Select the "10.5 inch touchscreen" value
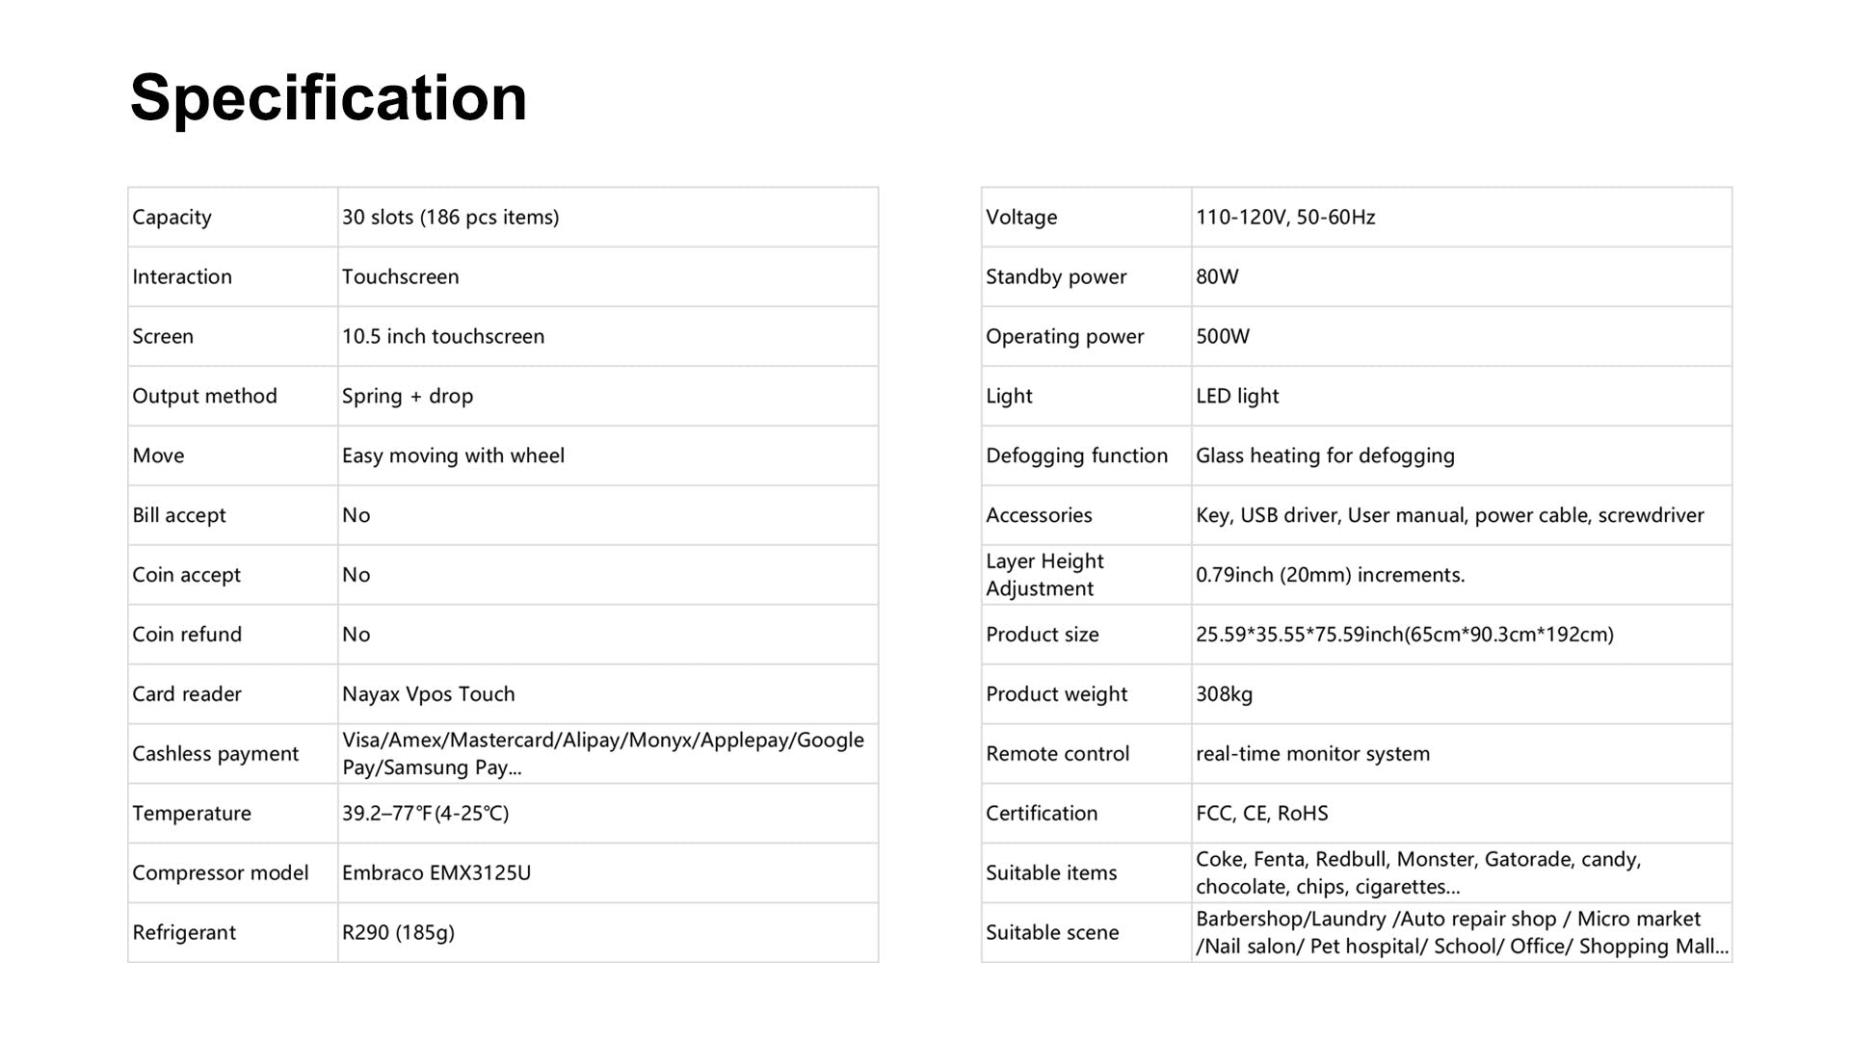Screen dimensions: 1850x1040 (443, 337)
